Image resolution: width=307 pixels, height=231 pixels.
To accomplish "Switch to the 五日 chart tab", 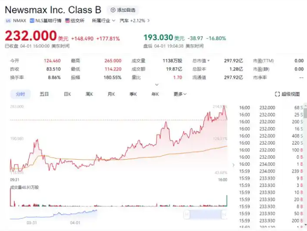I will 44,94.
